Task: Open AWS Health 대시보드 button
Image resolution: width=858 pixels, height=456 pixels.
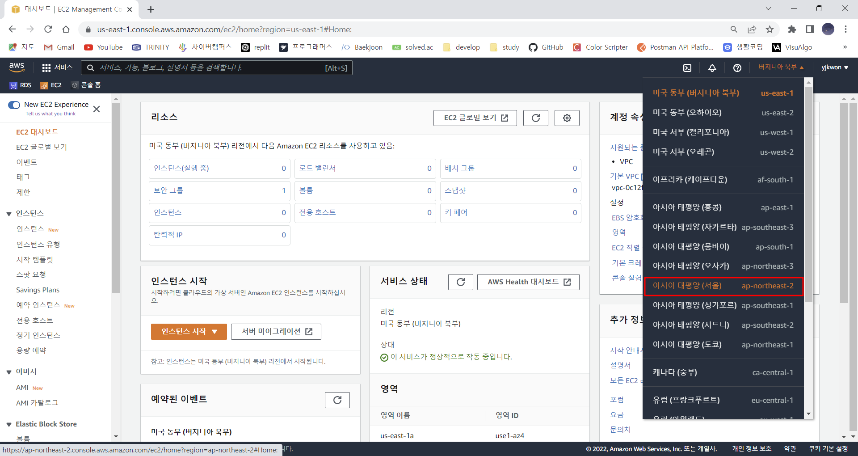Action: click(x=528, y=282)
